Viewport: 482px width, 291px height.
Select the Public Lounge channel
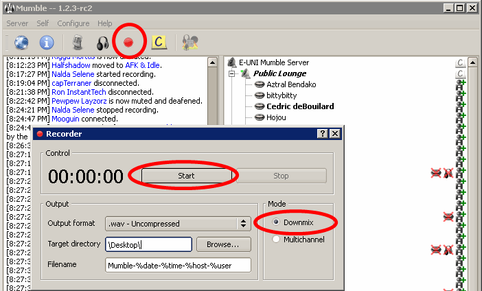pyautogui.click(x=279, y=73)
